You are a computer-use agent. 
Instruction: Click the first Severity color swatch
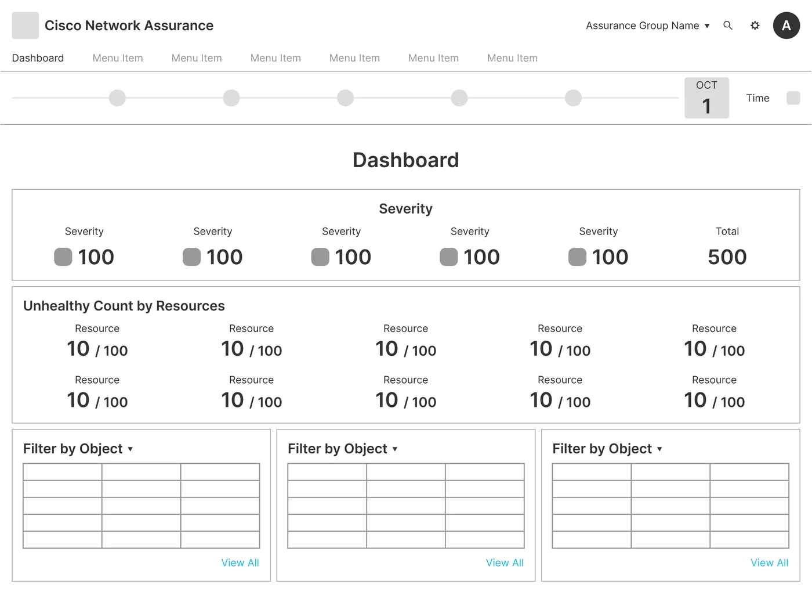(x=63, y=257)
